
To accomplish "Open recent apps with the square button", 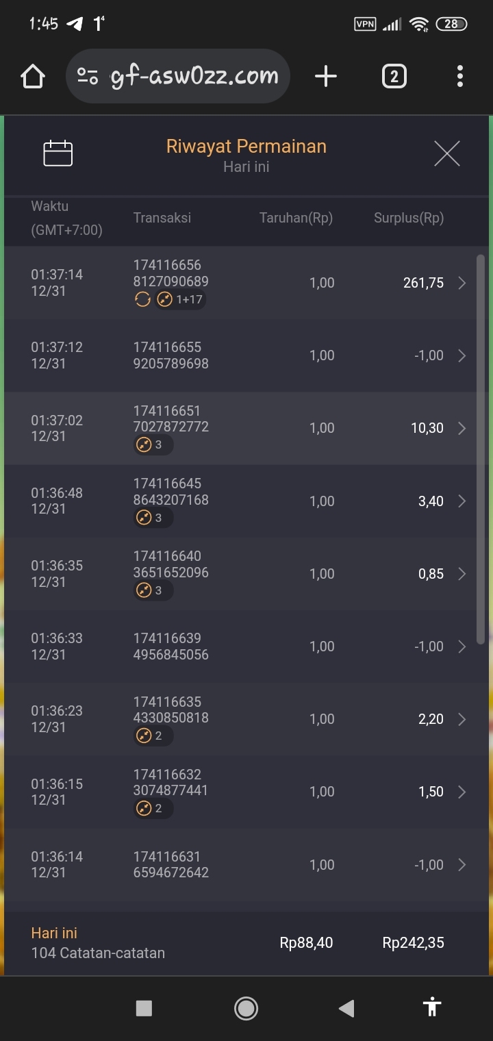I will coord(144,1007).
